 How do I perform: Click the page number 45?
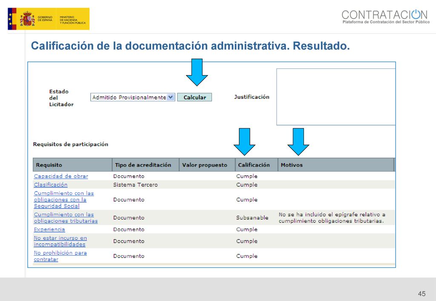tap(422, 294)
